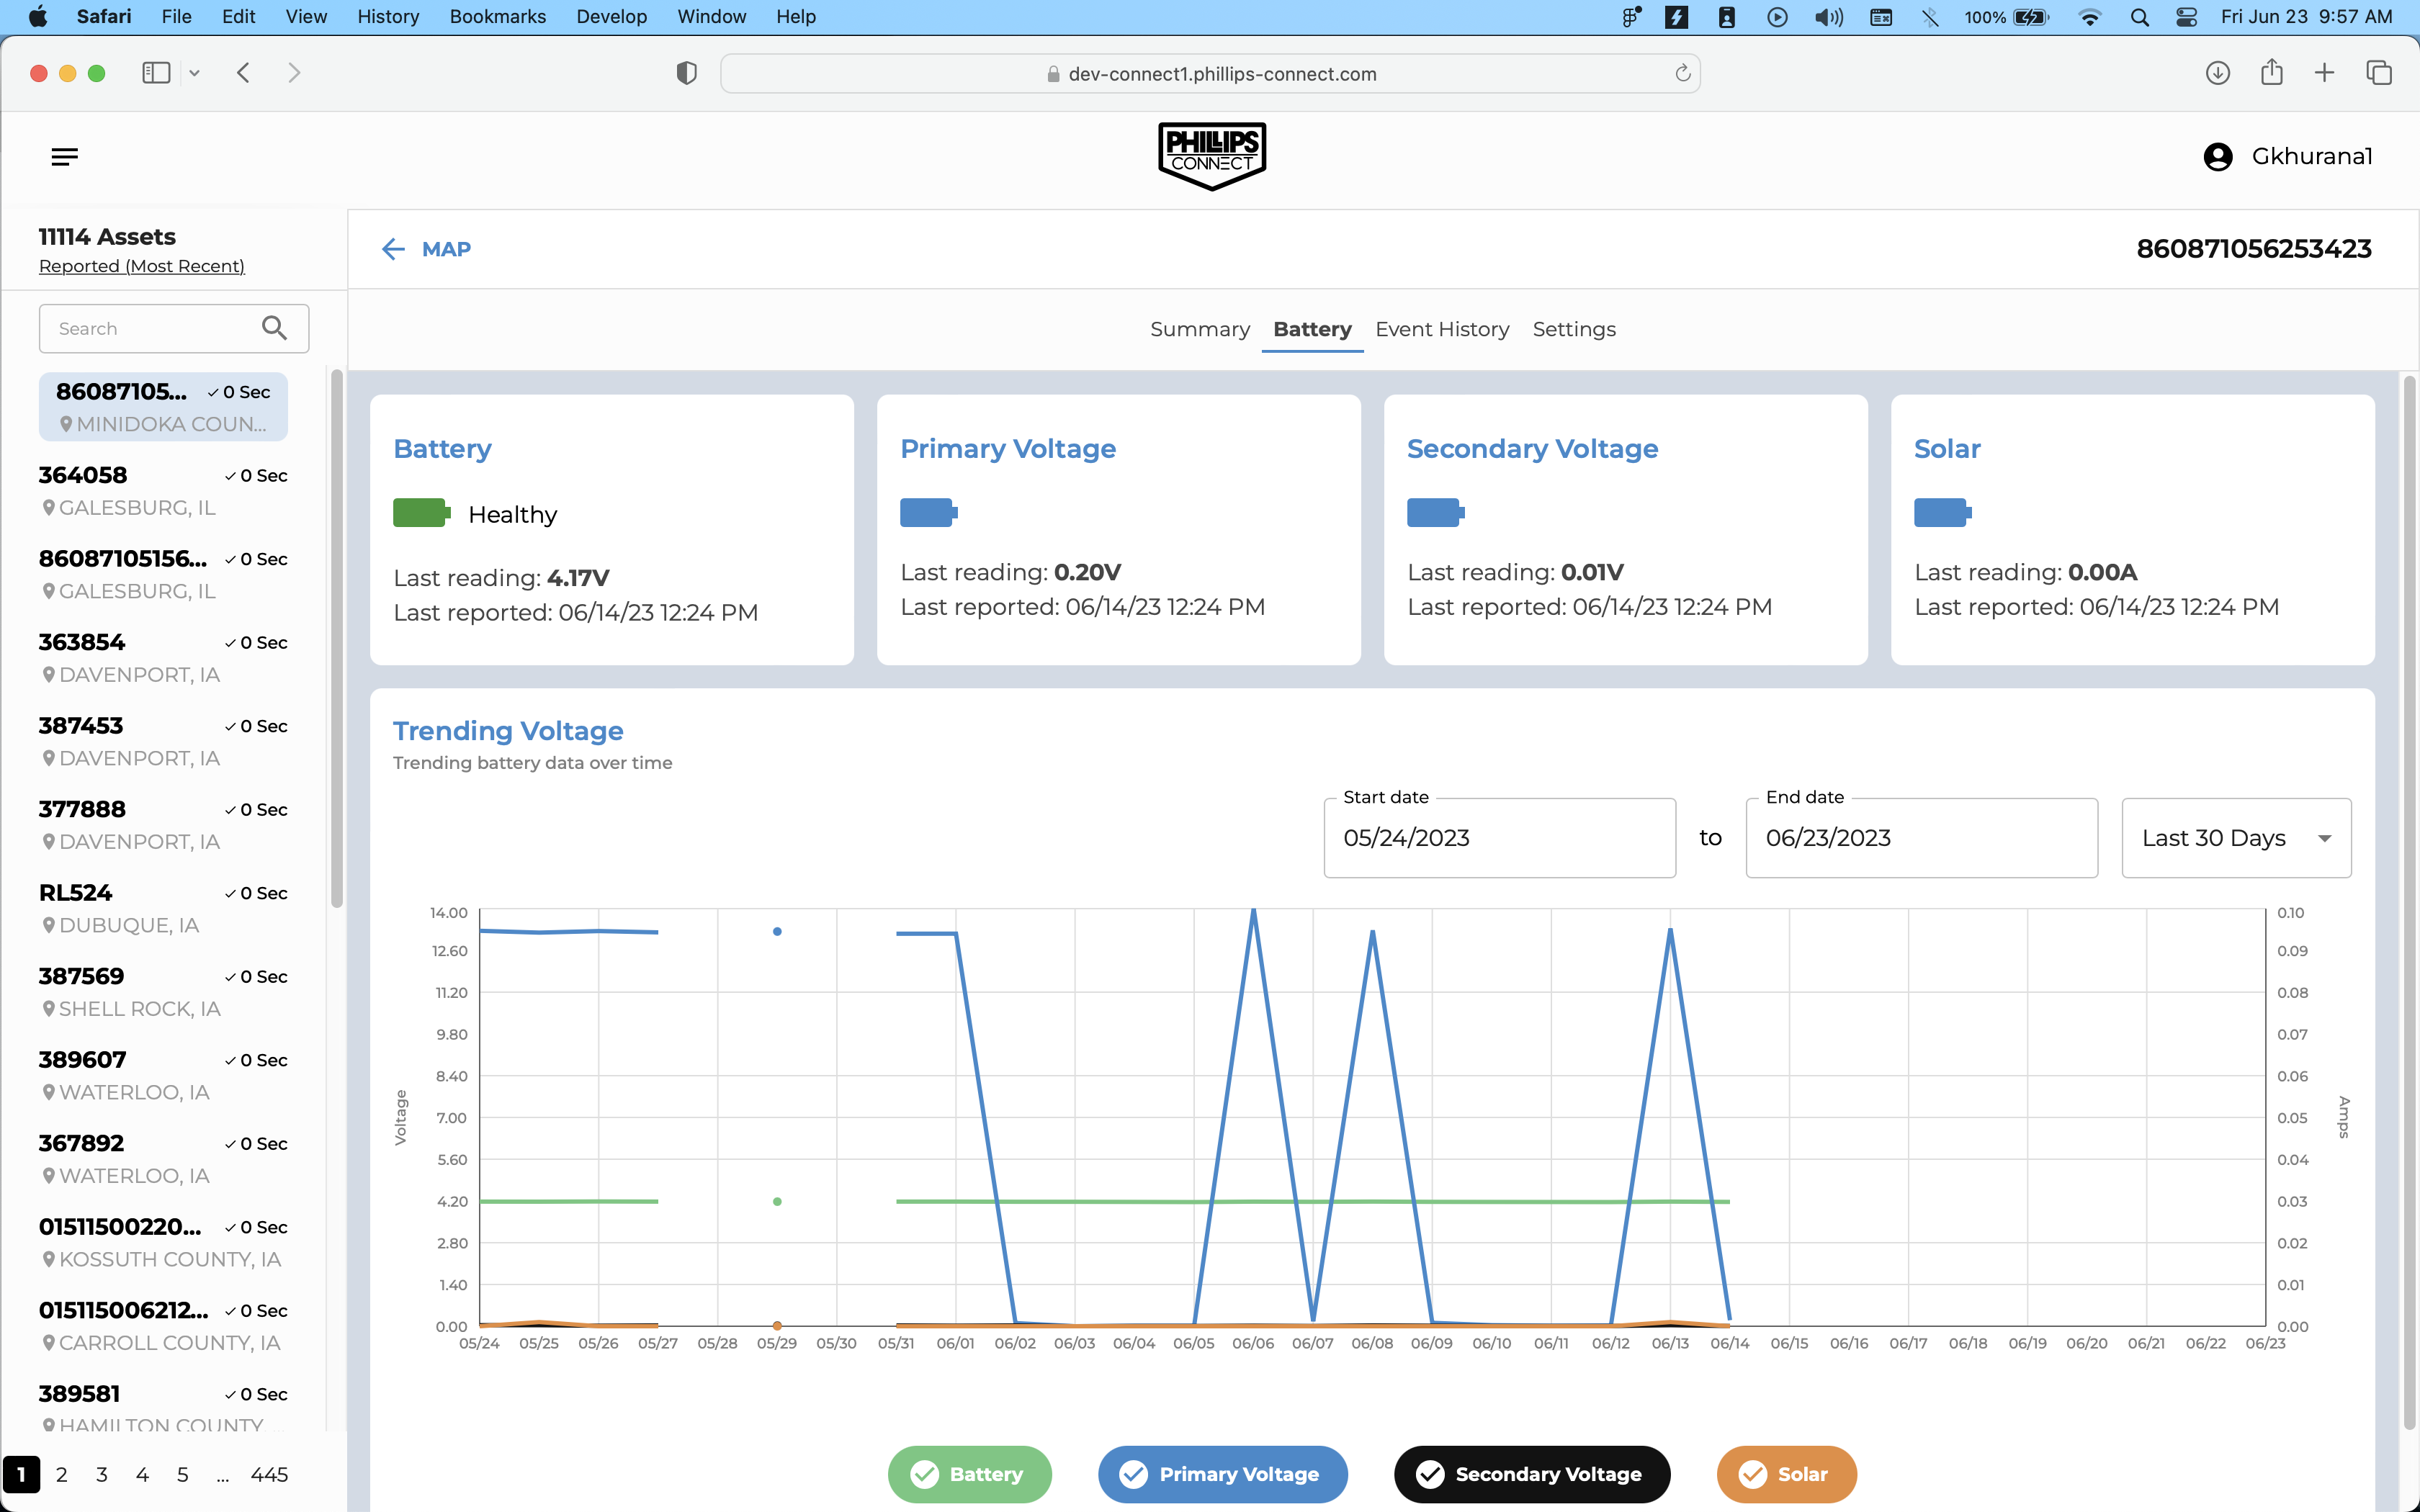Screen dimensions: 2420x1512
Task: Click the Phillips Connect logo
Action: coord(1211,156)
